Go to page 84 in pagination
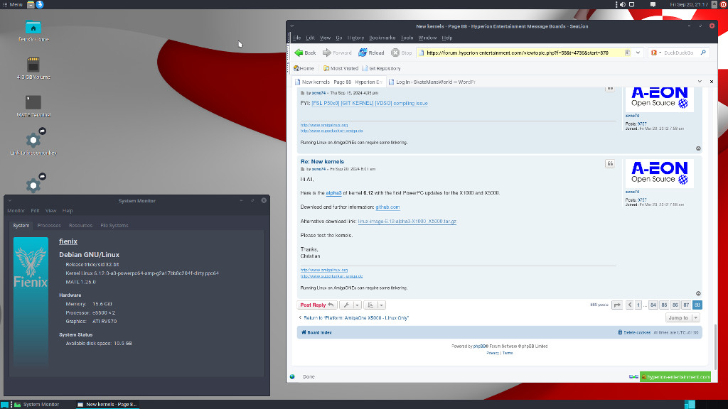 653,305
